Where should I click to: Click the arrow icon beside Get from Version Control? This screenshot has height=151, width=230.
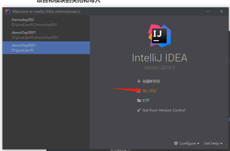139,110
